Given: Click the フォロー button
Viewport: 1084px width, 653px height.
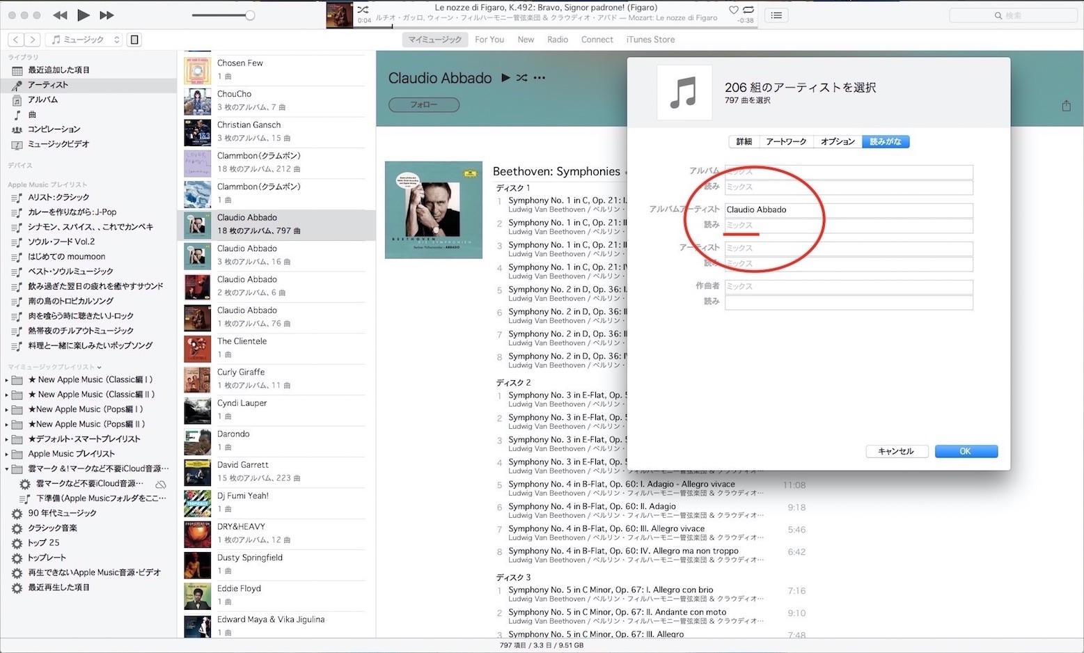Looking at the screenshot, I should tap(424, 104).
